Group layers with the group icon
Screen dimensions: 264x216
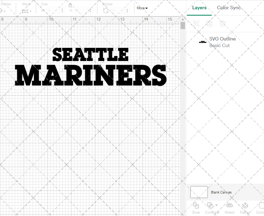coord(196,24)
